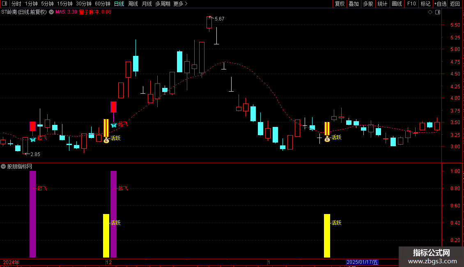Click the 2025/01/17/五 date marker
The height and width of the screenshot is (267, 464).
pyautogui.click(x=362, y=262)
